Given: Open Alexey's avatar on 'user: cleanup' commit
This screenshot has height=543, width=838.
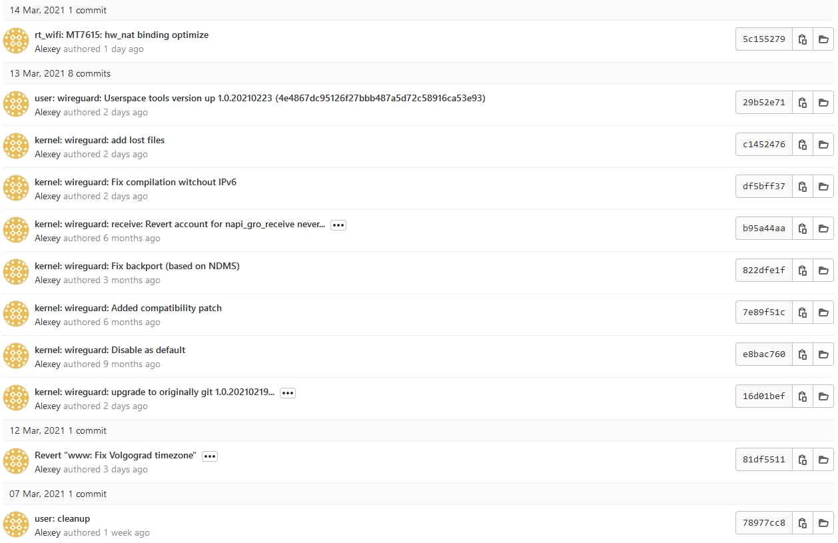Looking at the screenshot, I should pos(16,524).
